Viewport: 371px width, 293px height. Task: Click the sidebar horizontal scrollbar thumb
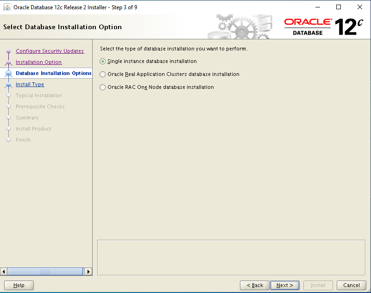[x=45, y=272]
